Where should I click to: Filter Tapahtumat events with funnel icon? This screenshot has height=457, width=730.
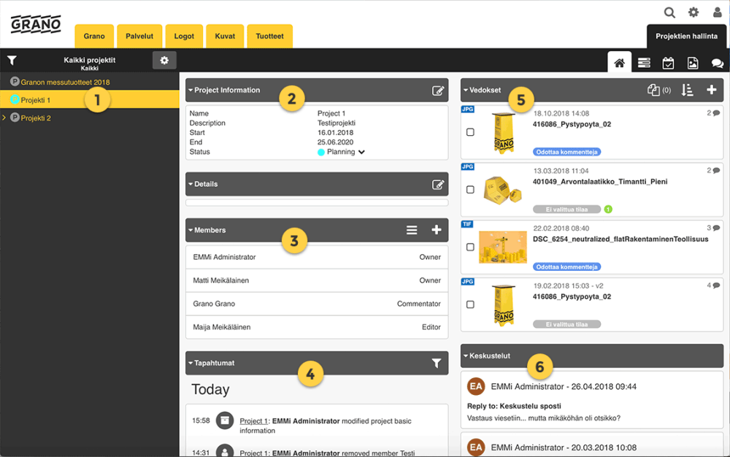point(437,363)
